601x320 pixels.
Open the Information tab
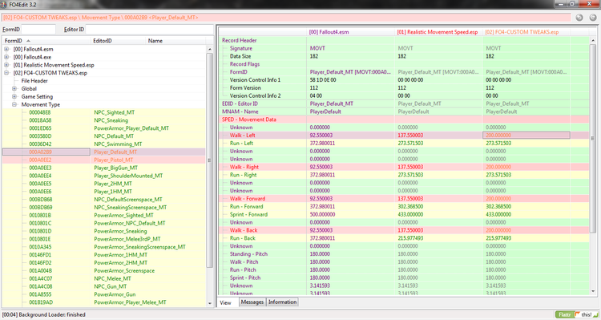tap(282, 302)
